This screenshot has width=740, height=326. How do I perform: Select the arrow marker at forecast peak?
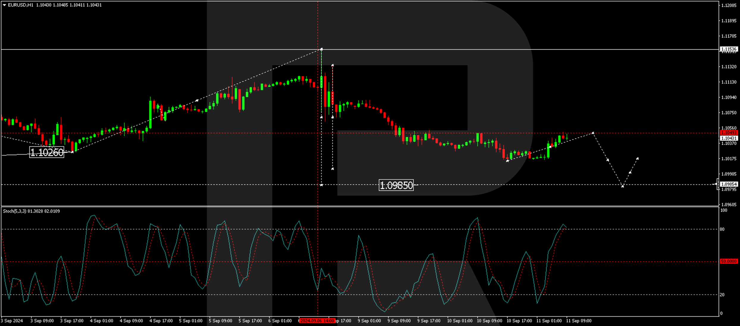point(593,133)
